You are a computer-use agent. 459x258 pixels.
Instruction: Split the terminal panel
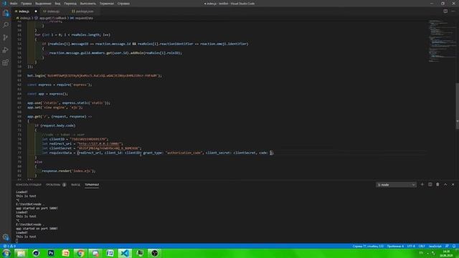(430, 185)
